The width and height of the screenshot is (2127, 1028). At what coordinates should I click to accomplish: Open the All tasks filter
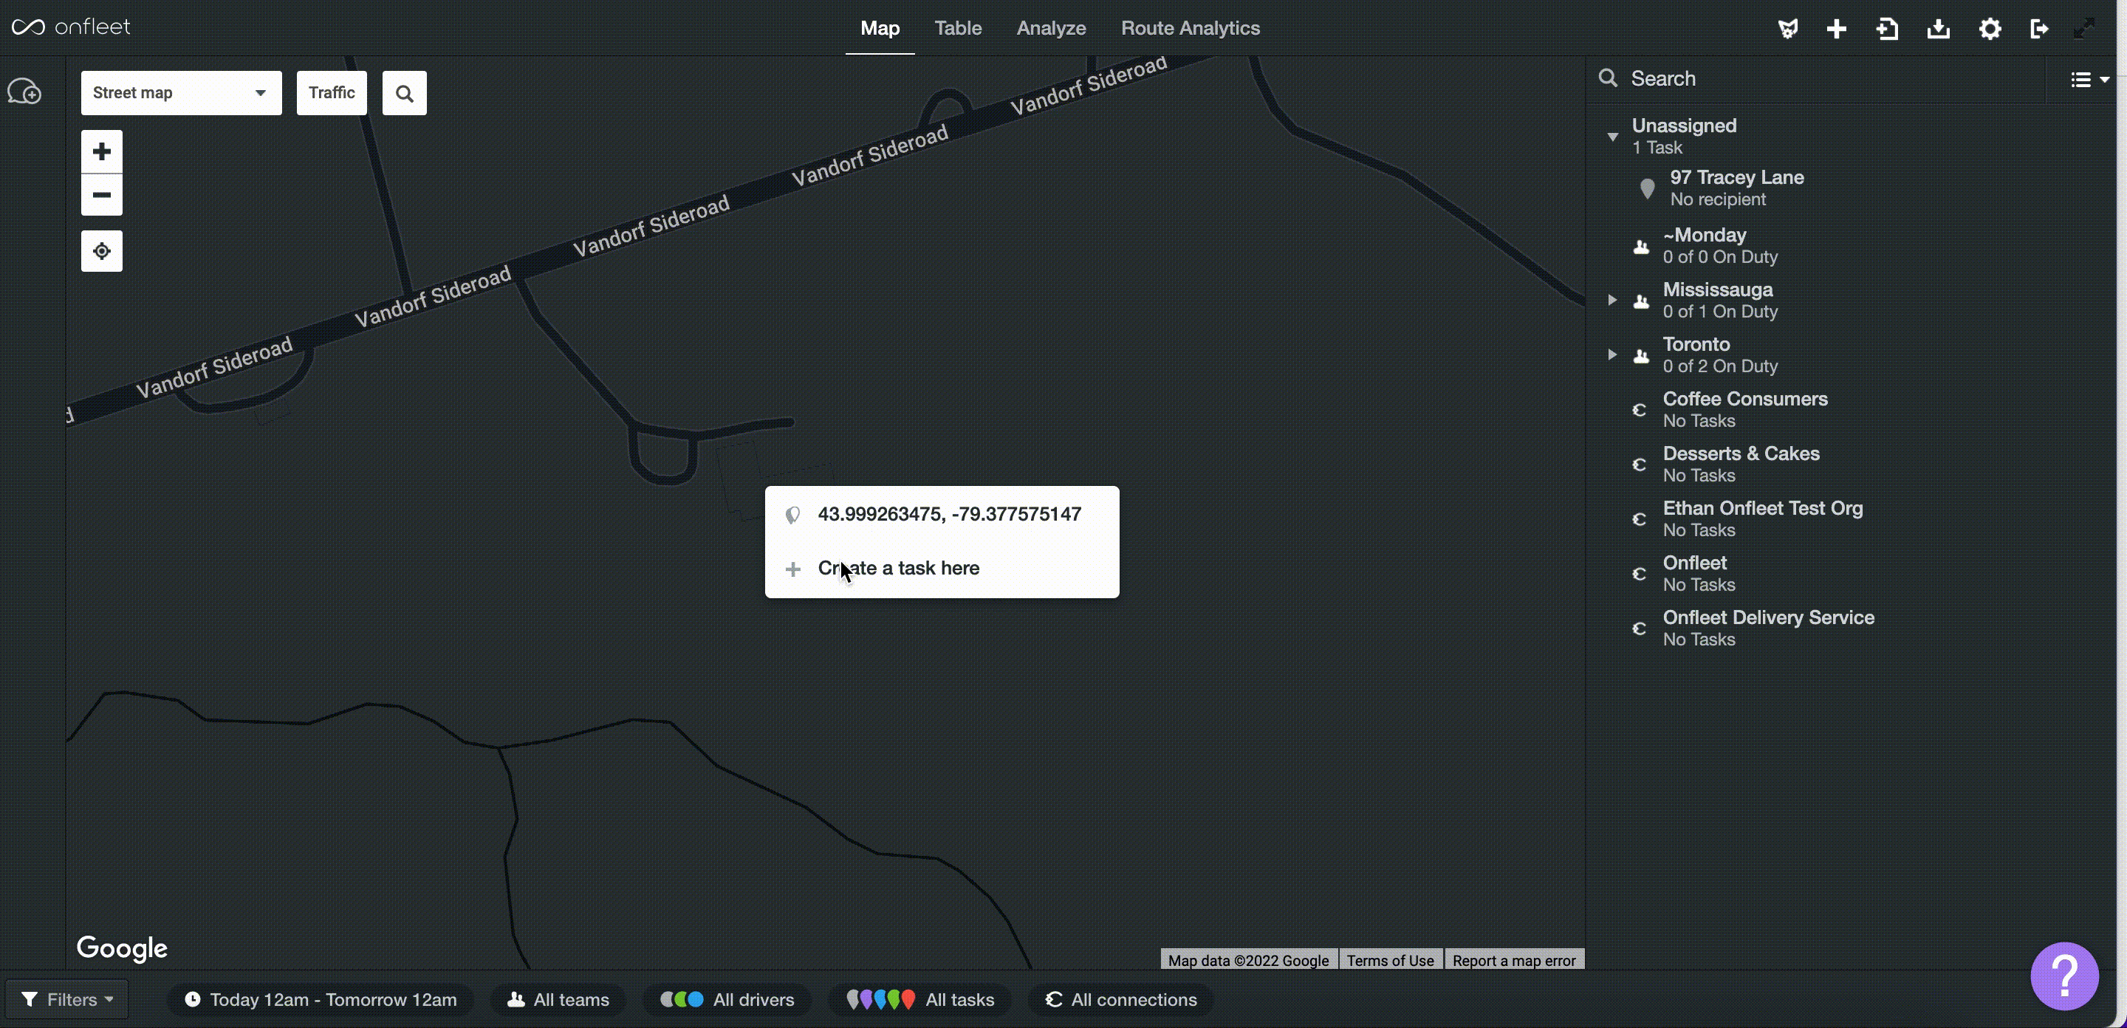[x=921, y=1000]
